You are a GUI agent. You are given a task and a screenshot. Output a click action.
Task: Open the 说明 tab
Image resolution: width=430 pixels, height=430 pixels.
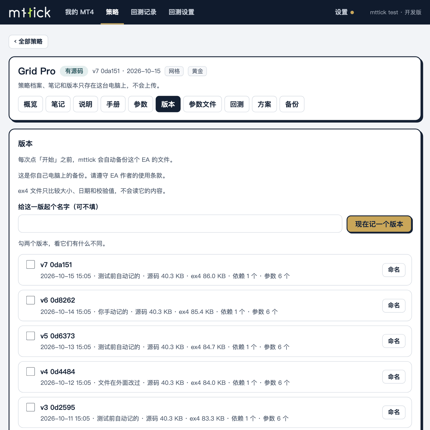pos(85,104)
